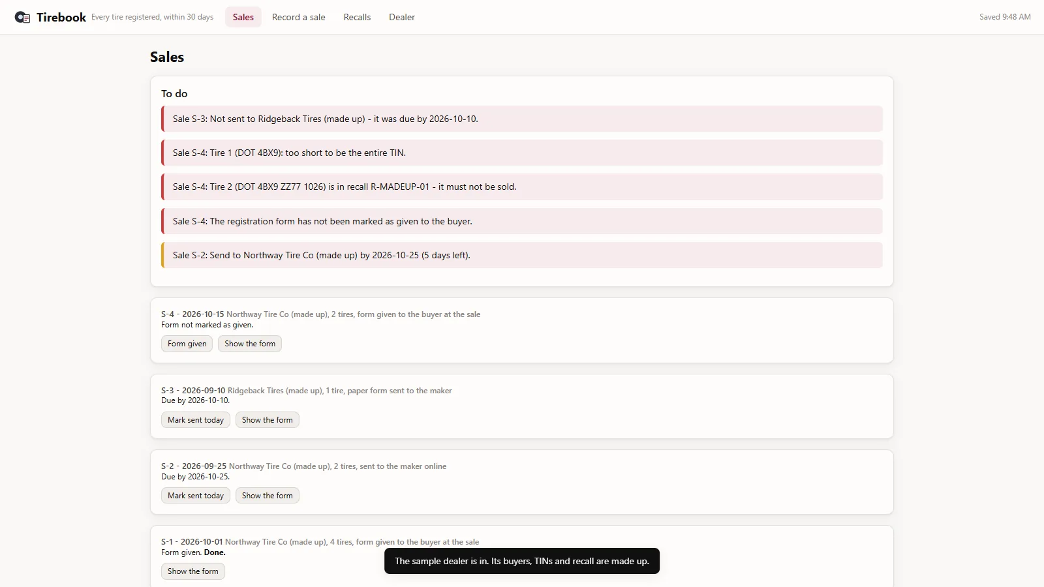Click the sample dealer toast message
The width and height of the screenshot is (1044, 587).
522,561
